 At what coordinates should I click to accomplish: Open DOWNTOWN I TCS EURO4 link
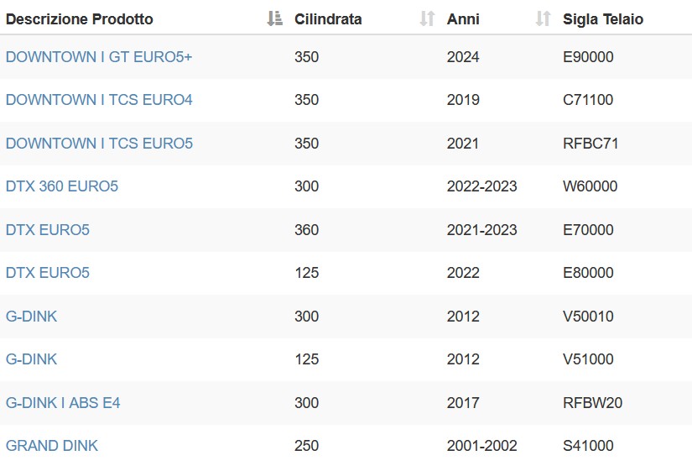coord(99,100)
